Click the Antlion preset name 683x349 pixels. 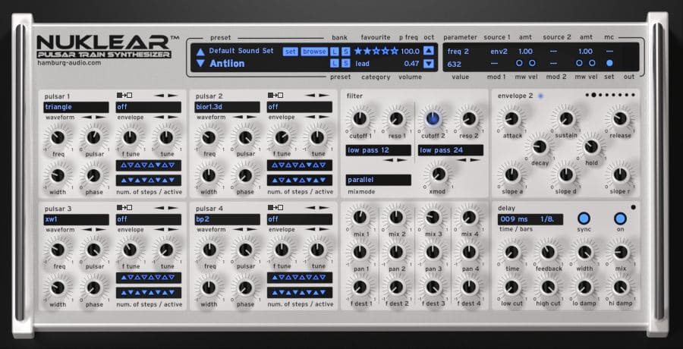click(227, 64)
